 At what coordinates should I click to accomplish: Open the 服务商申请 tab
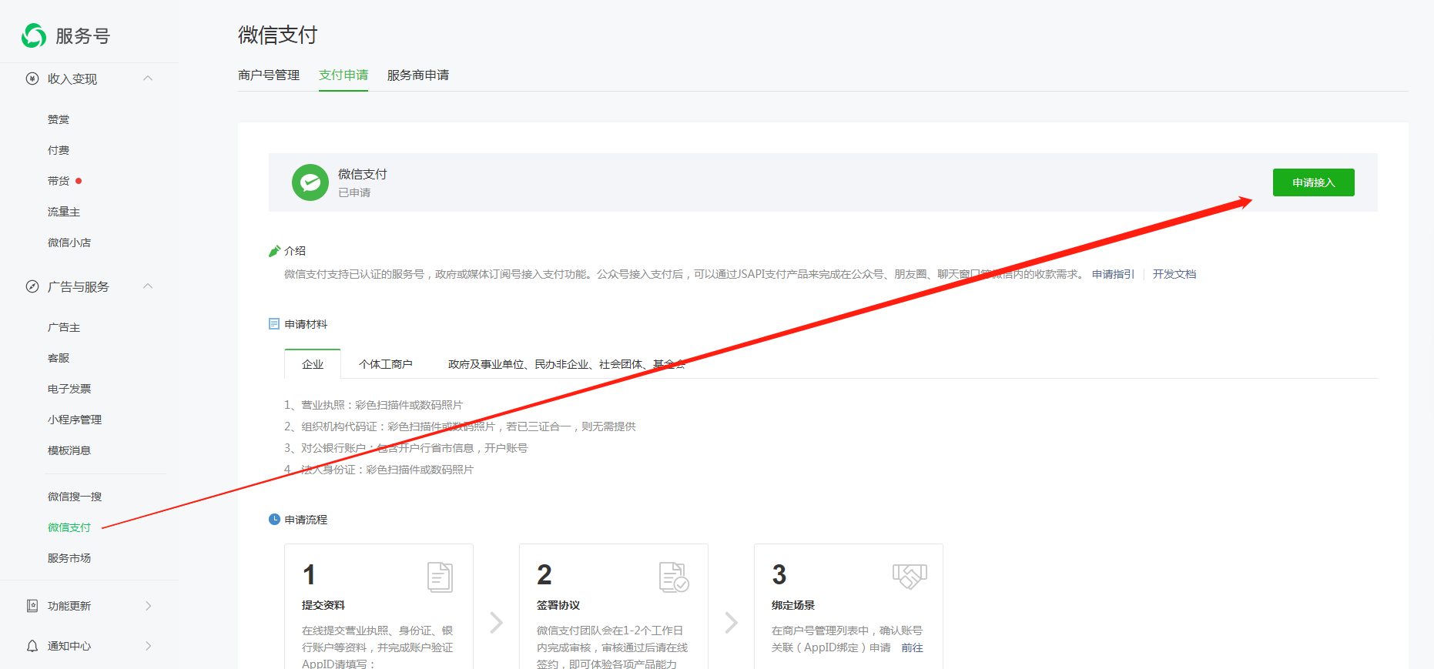(418, 75)
